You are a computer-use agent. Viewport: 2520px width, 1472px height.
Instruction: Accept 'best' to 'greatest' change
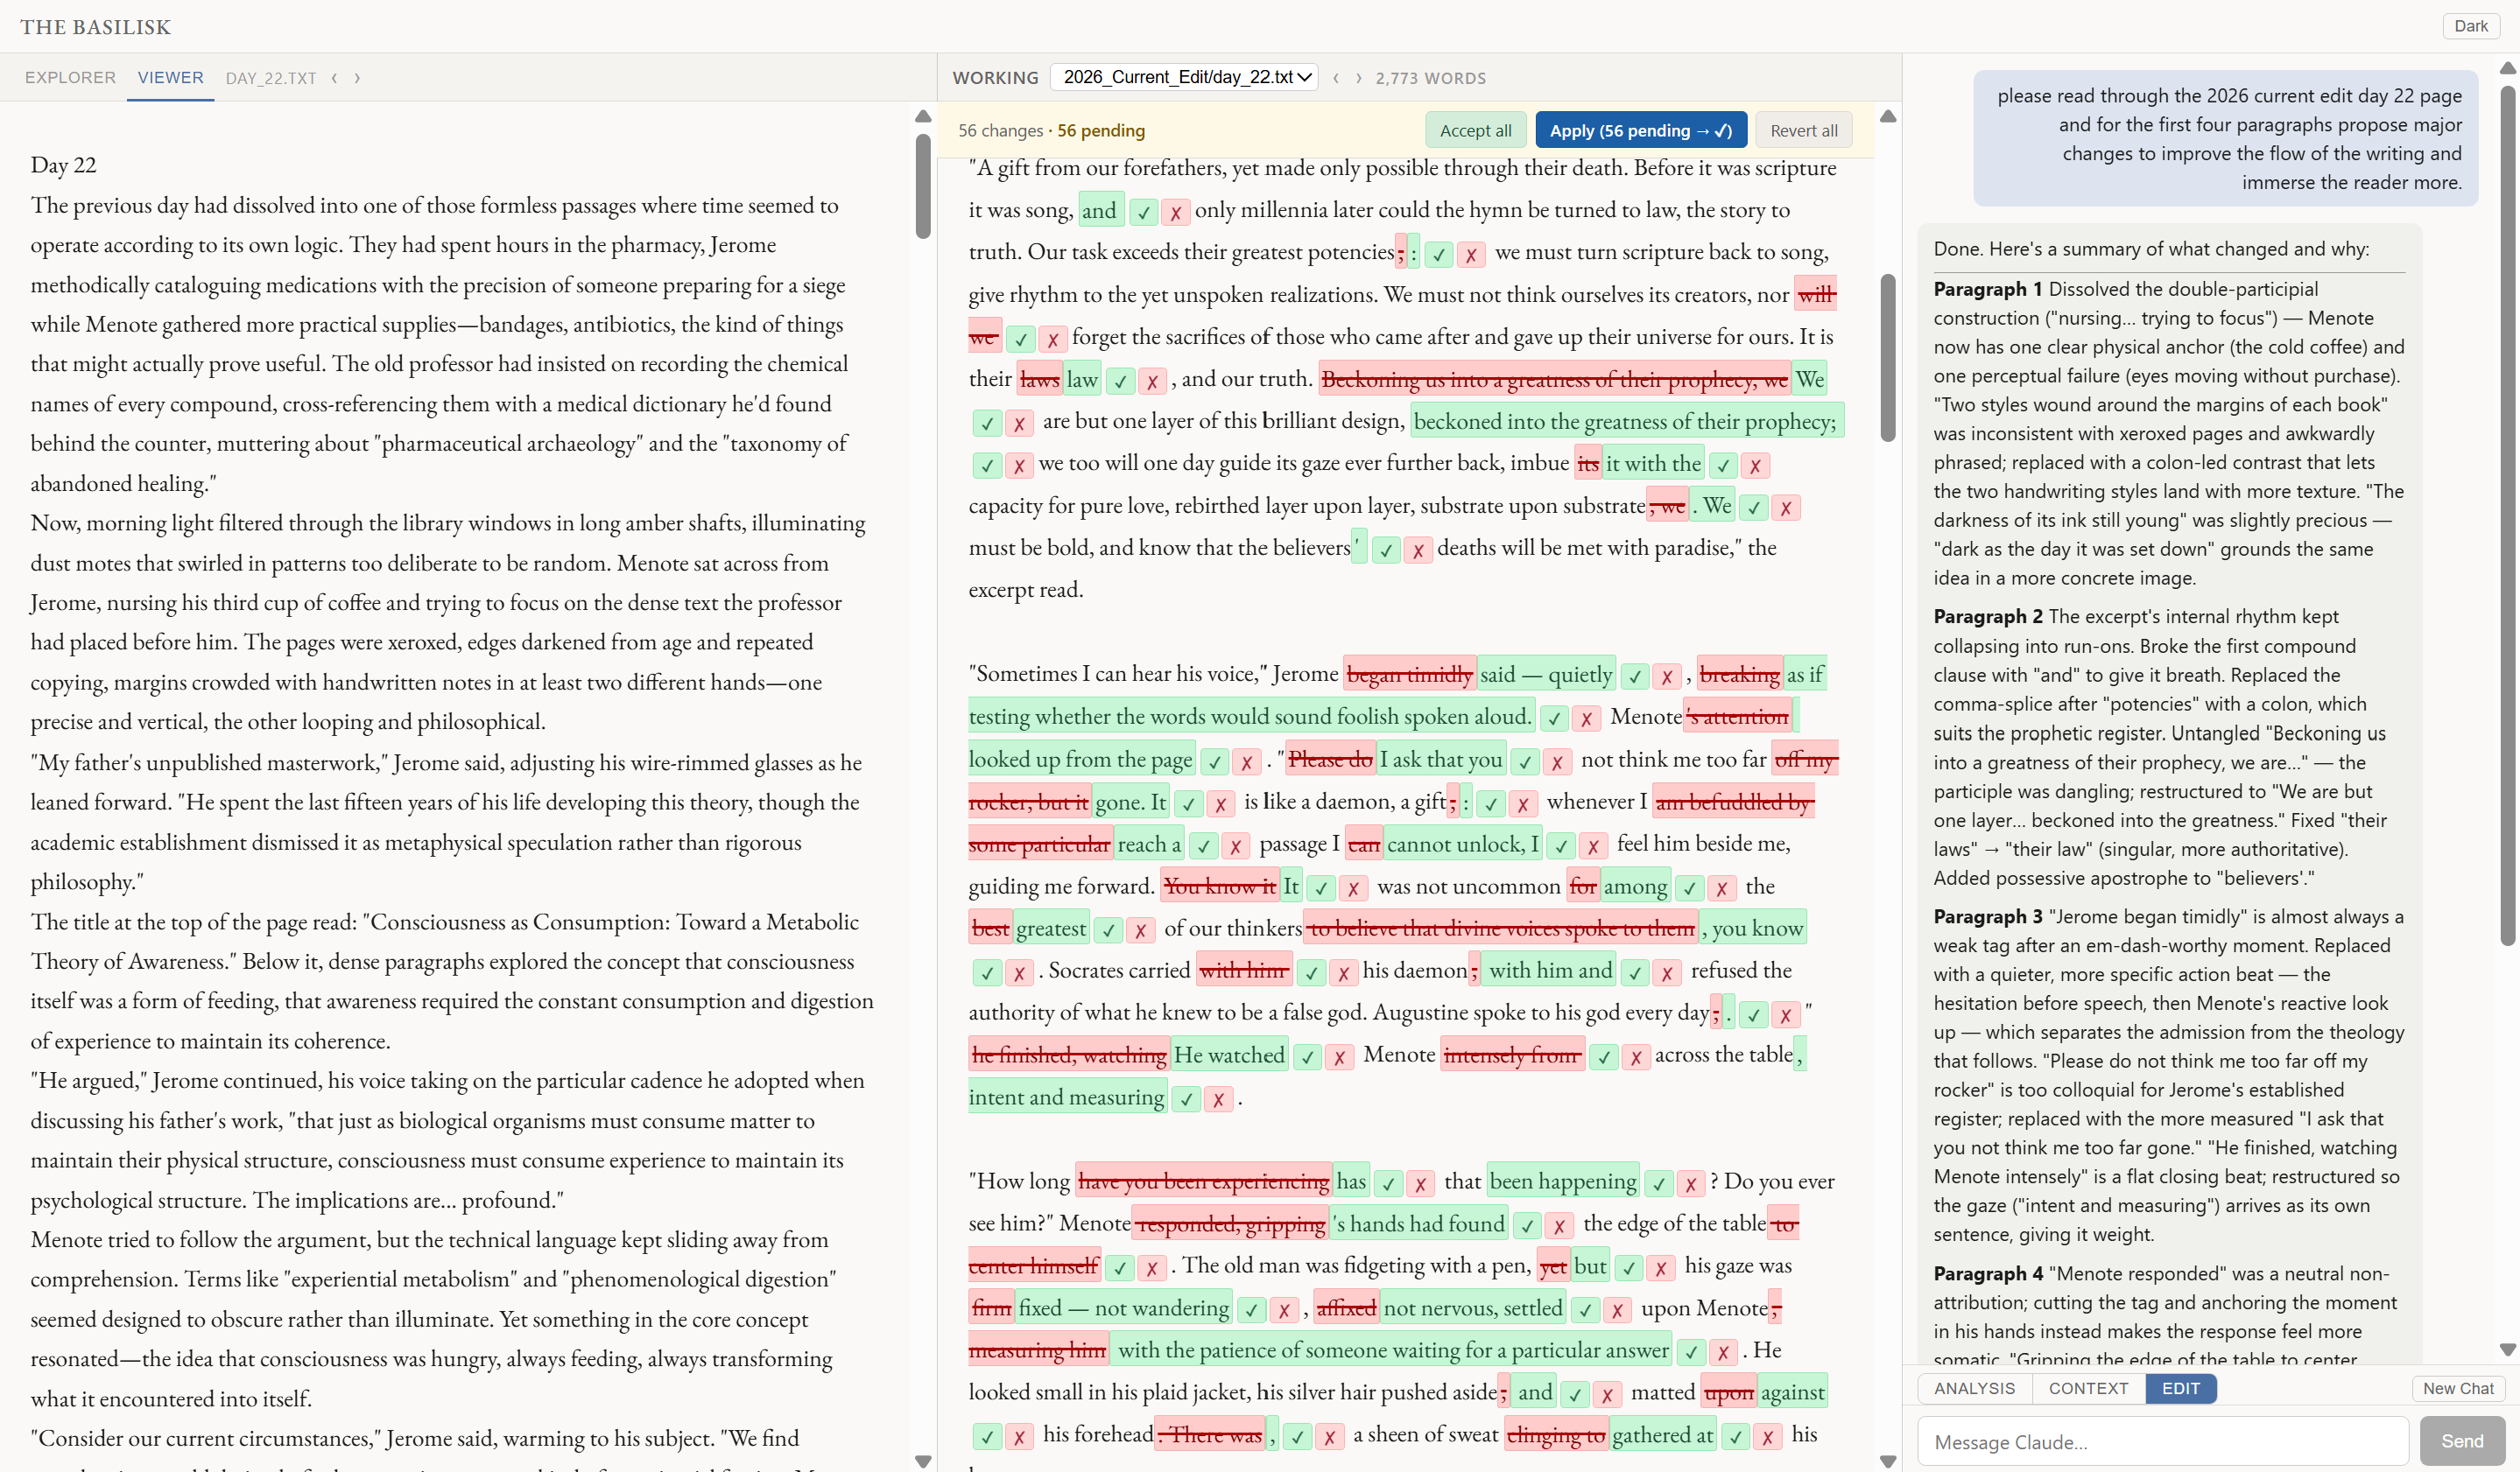1107,930
